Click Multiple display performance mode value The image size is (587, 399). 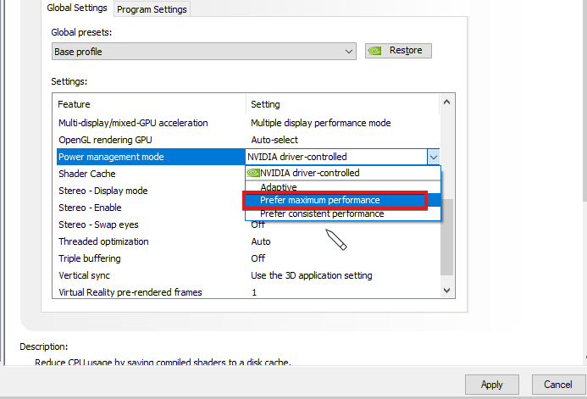coord(321,123)
